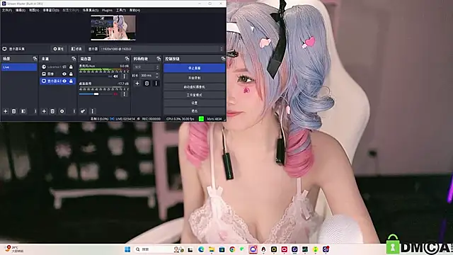This screenshot has width=453, height=255.
Task: Remove selected source with the Sources trash icon
Action: pos(52,111)
